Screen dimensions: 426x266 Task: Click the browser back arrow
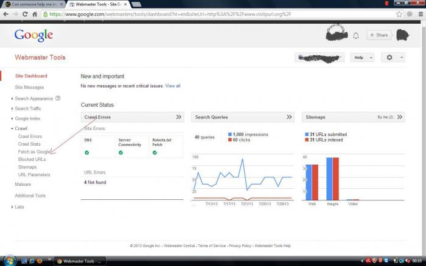5,14
